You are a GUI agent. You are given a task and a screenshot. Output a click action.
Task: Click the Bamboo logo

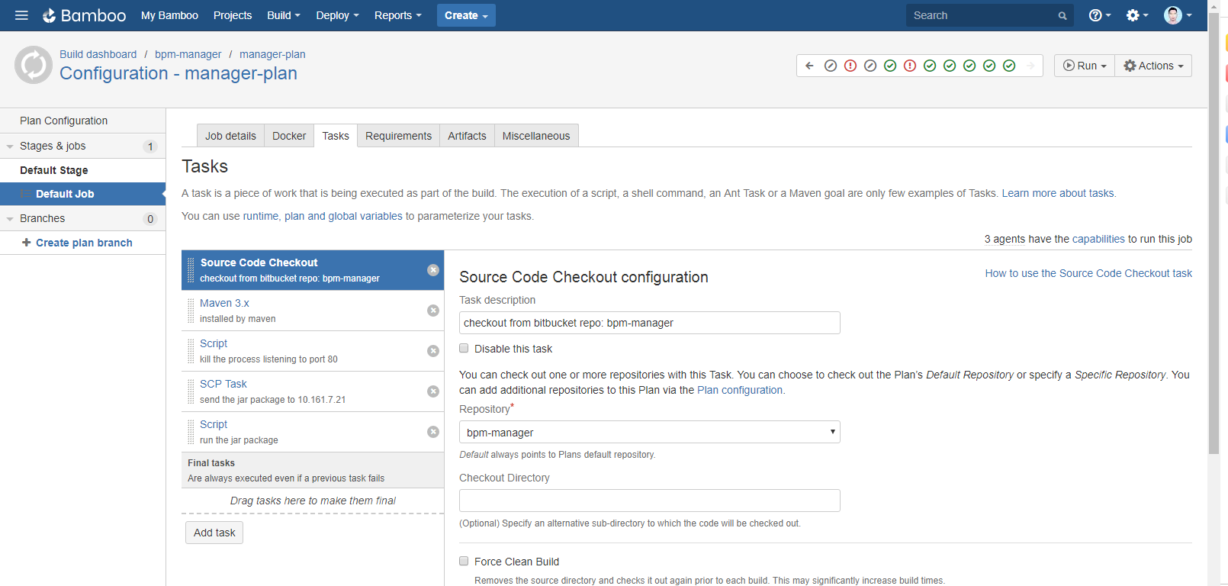point(85,15)
